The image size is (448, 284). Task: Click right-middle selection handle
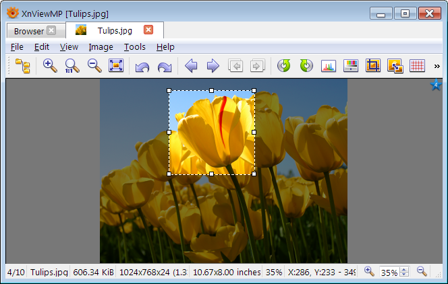point(254,132)
